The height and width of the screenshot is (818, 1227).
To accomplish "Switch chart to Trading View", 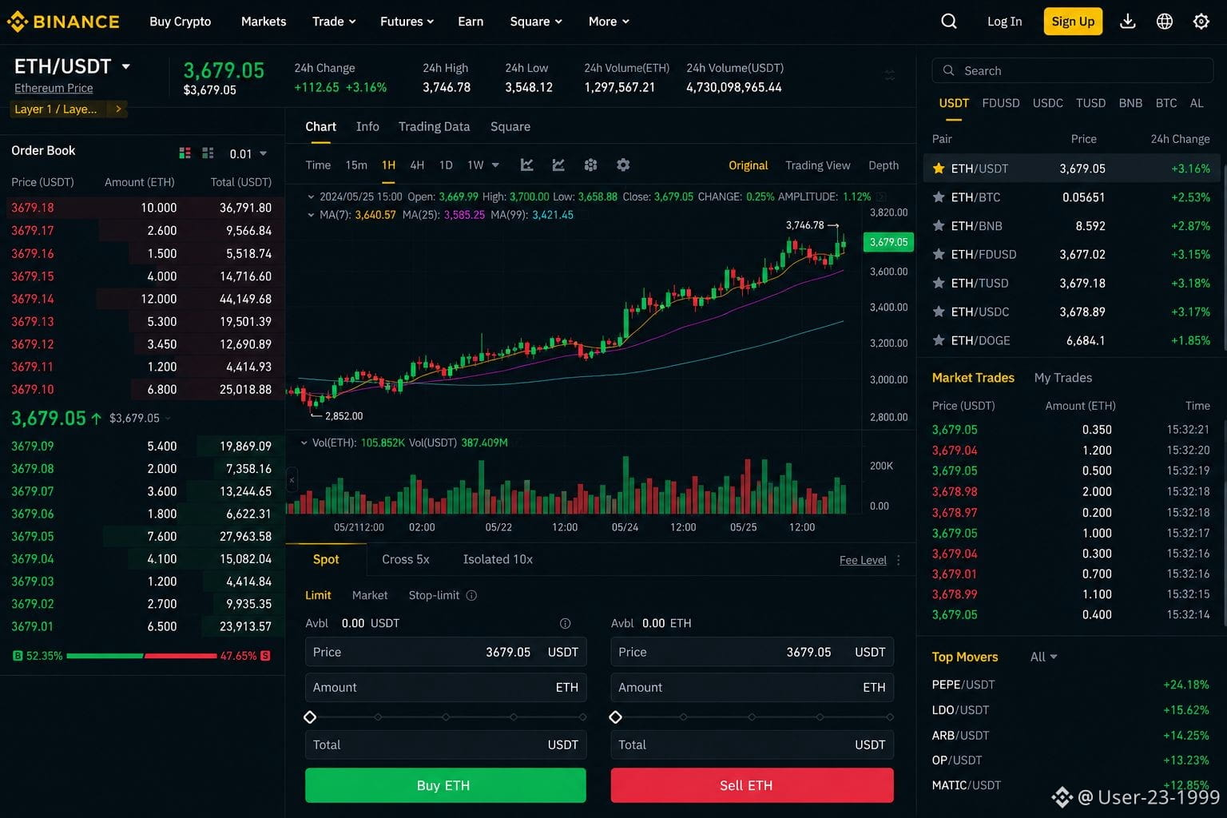I will 817,165.
